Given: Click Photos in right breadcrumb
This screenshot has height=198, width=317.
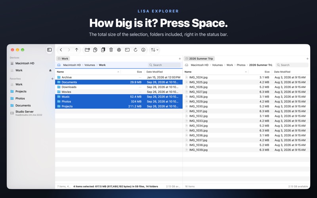Looking at the screenshot, I should [x=241, y=65].
